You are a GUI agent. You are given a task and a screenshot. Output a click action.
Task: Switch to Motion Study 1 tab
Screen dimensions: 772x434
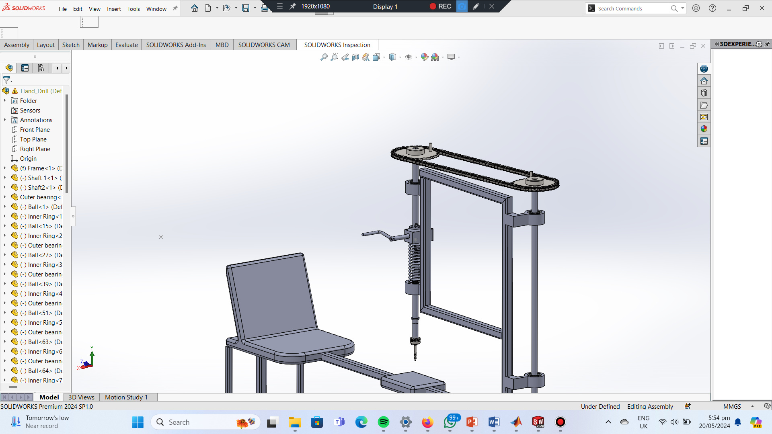point(126,397)
